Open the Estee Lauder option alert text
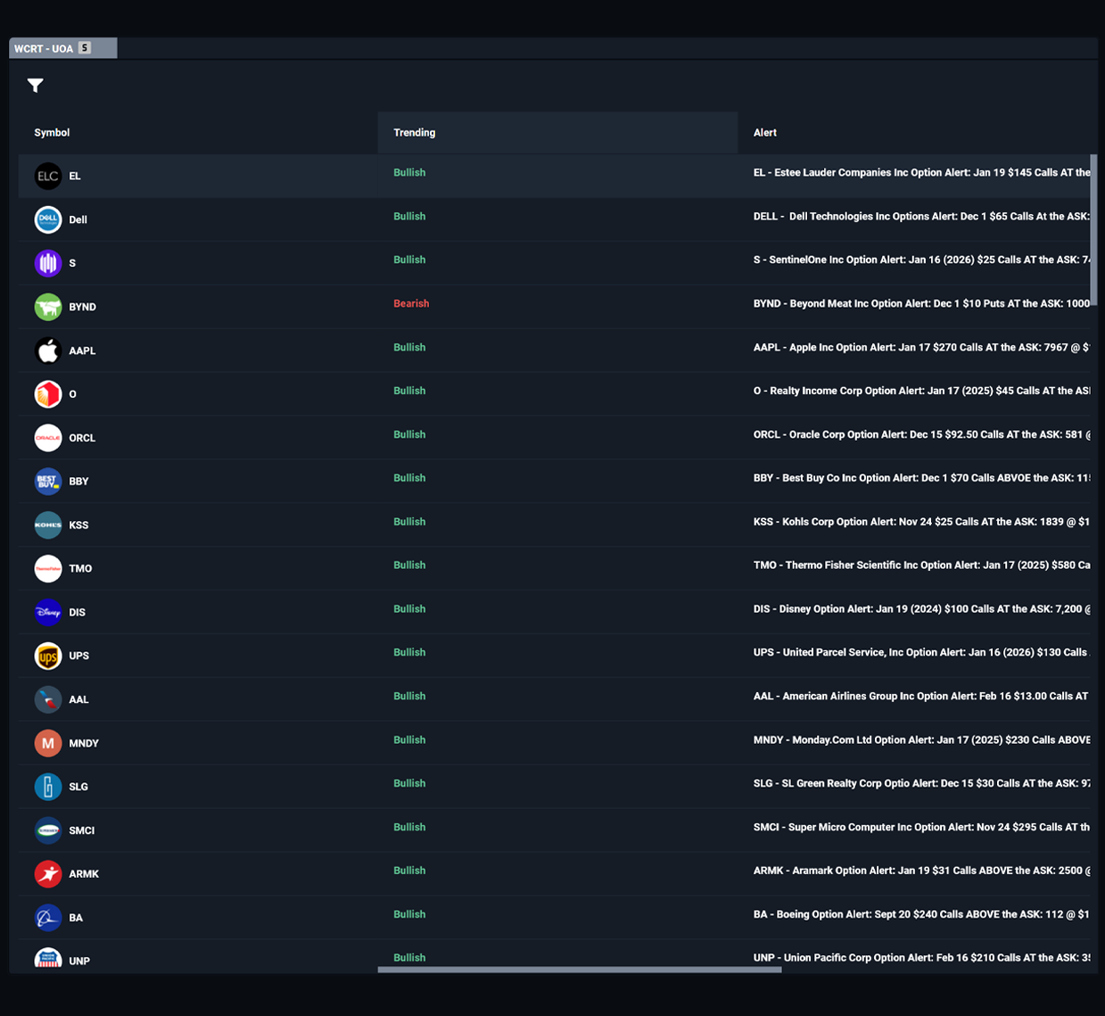Viewport: 1105px width, 1016px height. [921, 173]
